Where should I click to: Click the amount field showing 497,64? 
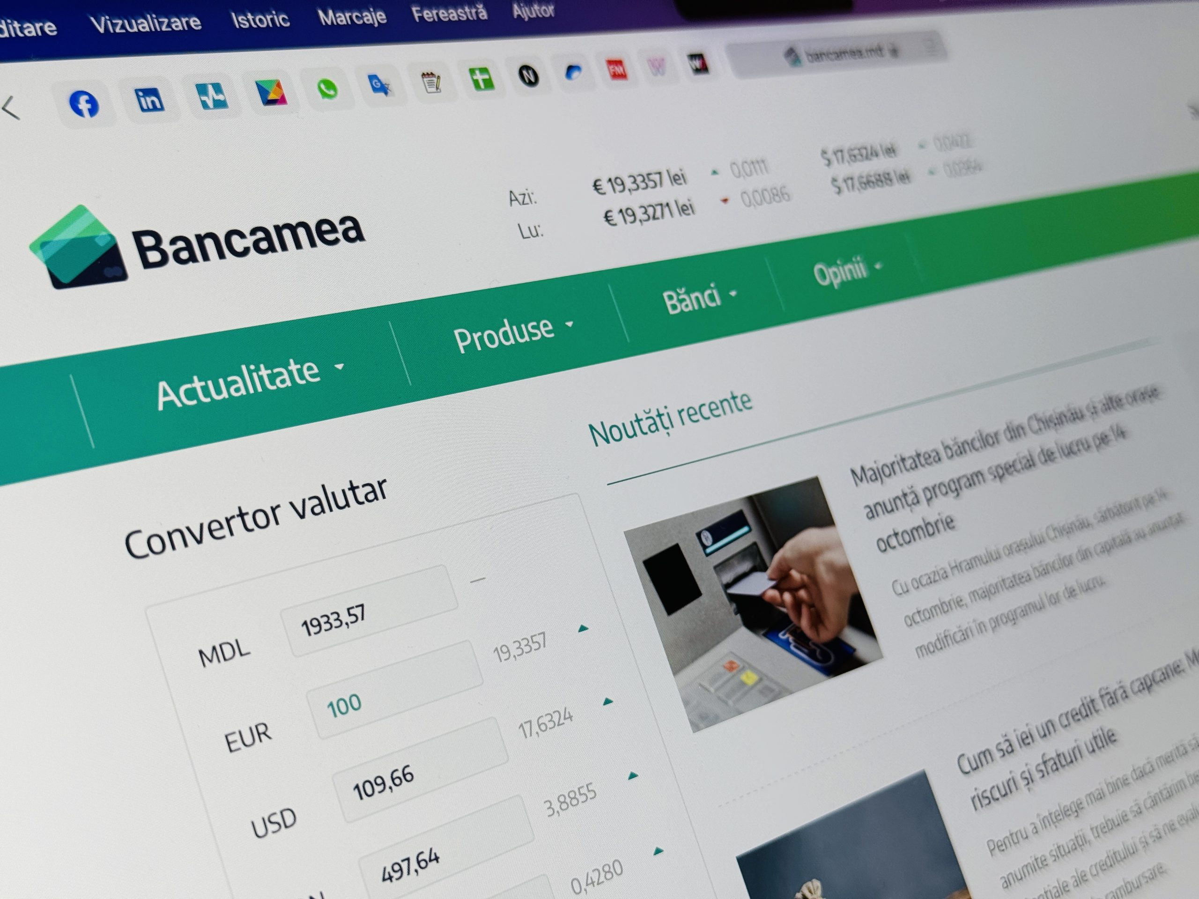[x=446, y=848]
